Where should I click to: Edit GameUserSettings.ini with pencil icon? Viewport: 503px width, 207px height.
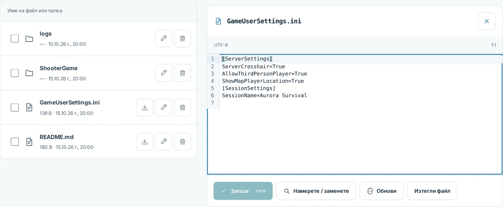tap(163, 107)
